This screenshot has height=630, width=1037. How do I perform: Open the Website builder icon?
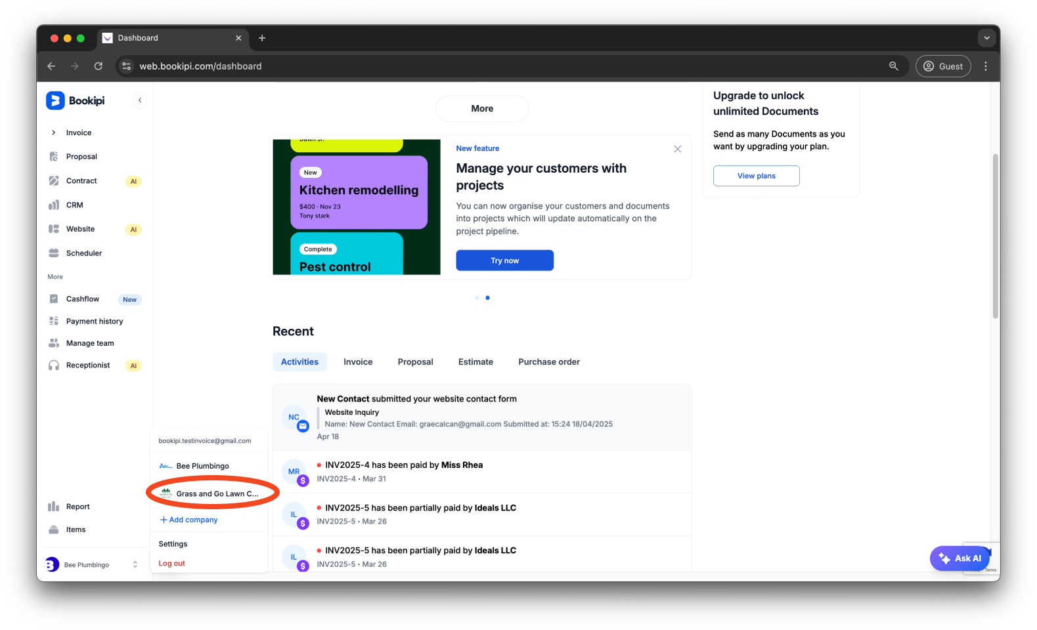54,229
